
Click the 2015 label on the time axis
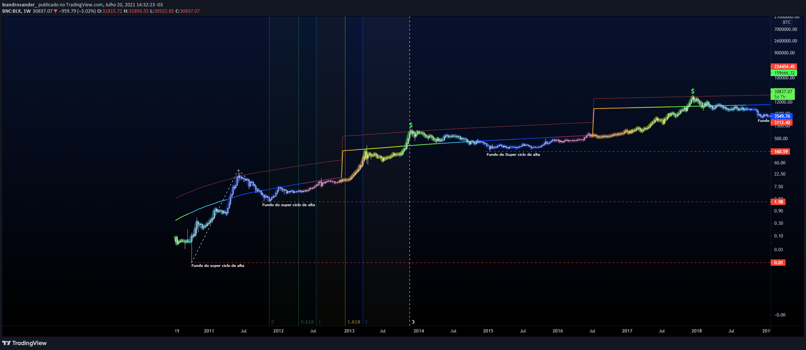pos(488,331)
